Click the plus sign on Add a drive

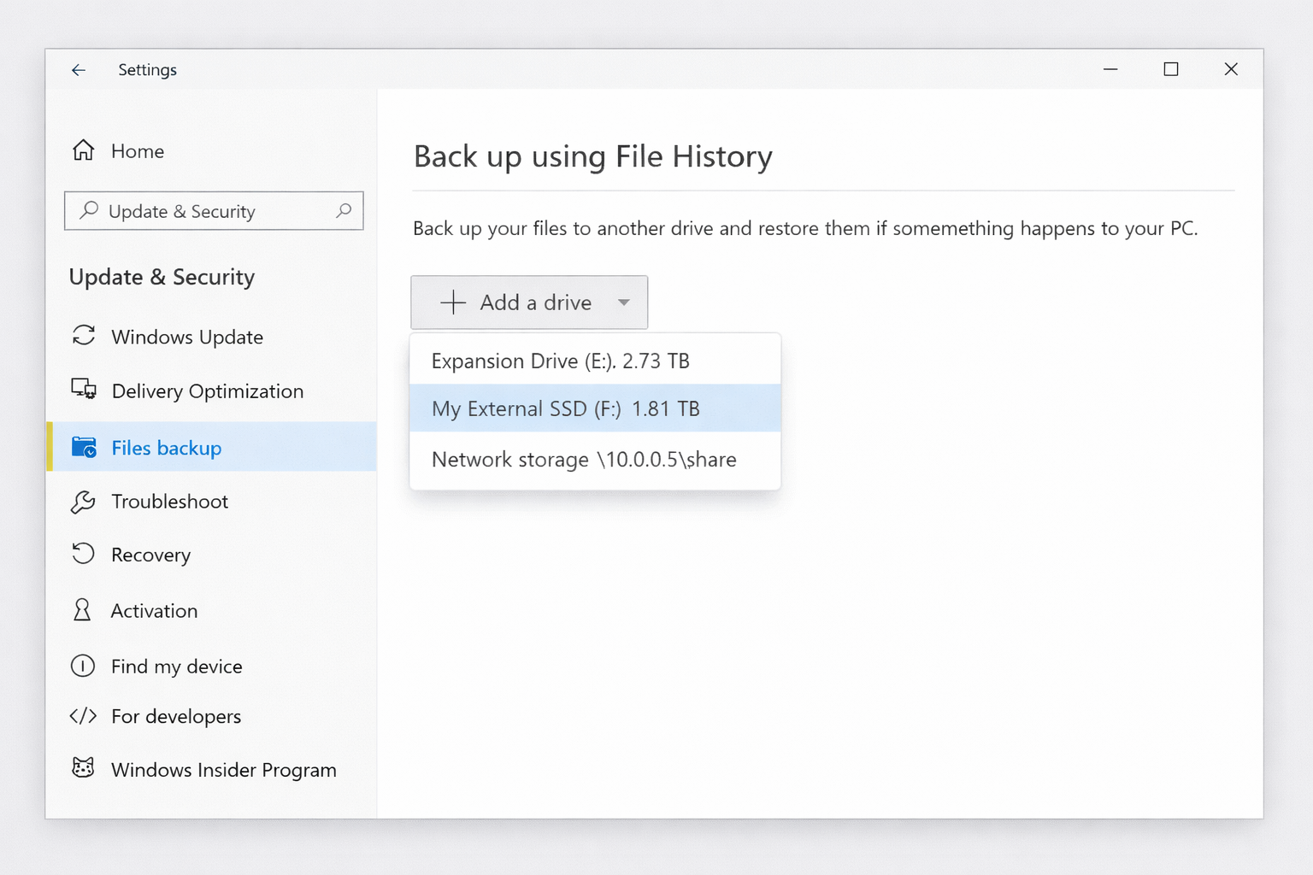tap(452, 302)
